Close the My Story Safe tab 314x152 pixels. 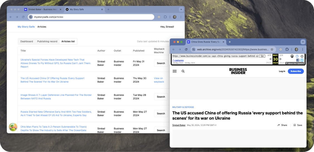[x=102, y=9]
